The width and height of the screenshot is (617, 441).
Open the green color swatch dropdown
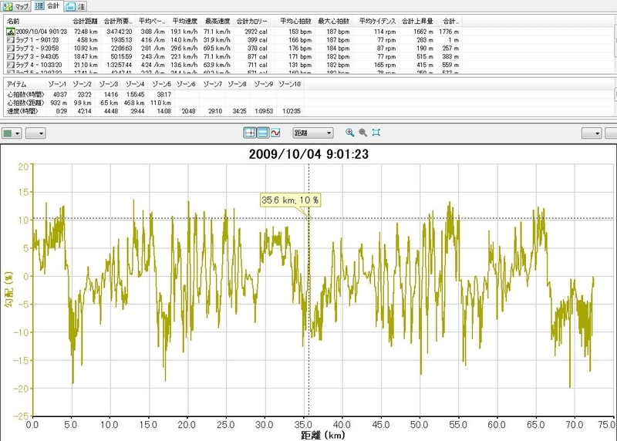pos(12,133)
